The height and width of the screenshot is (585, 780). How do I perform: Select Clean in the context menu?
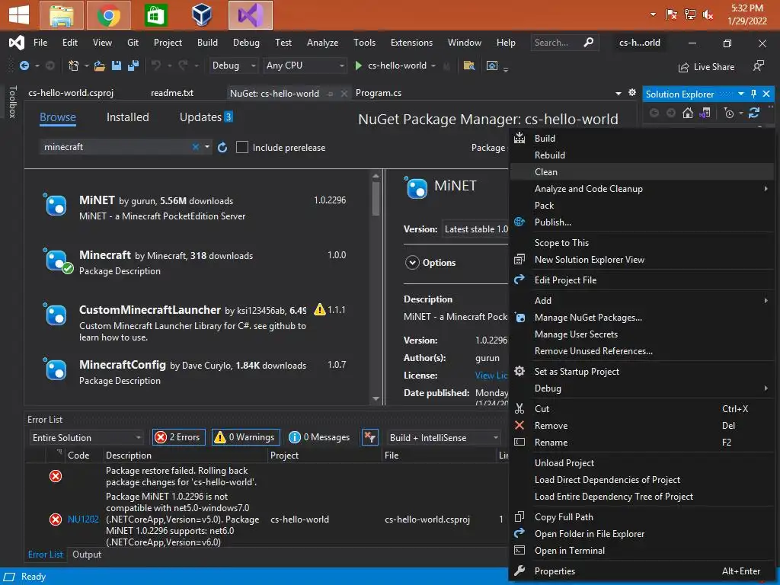[x=642, y=171]
